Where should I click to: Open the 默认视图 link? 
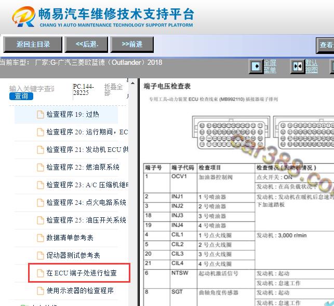coord(312,66)
